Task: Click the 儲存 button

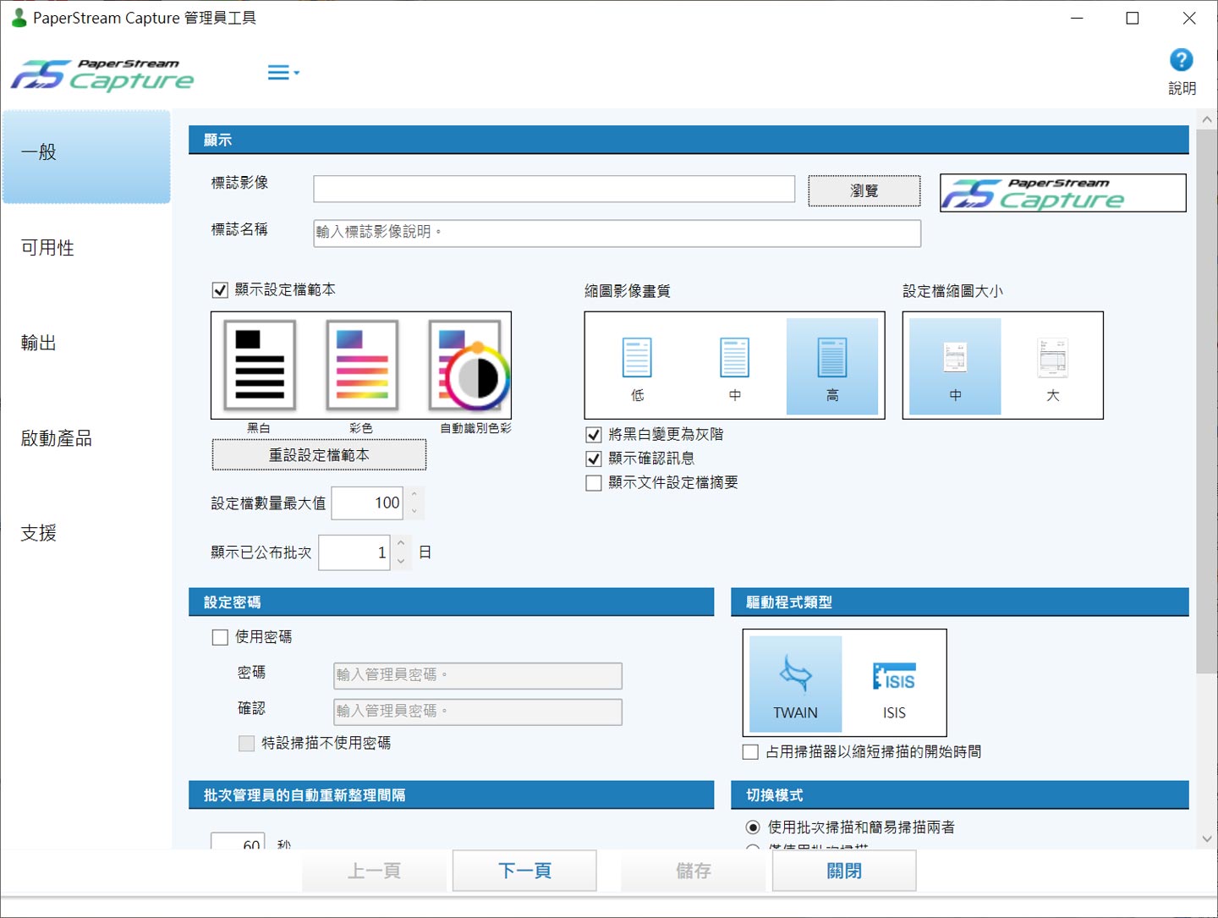Action: click(x=693, y=871)
